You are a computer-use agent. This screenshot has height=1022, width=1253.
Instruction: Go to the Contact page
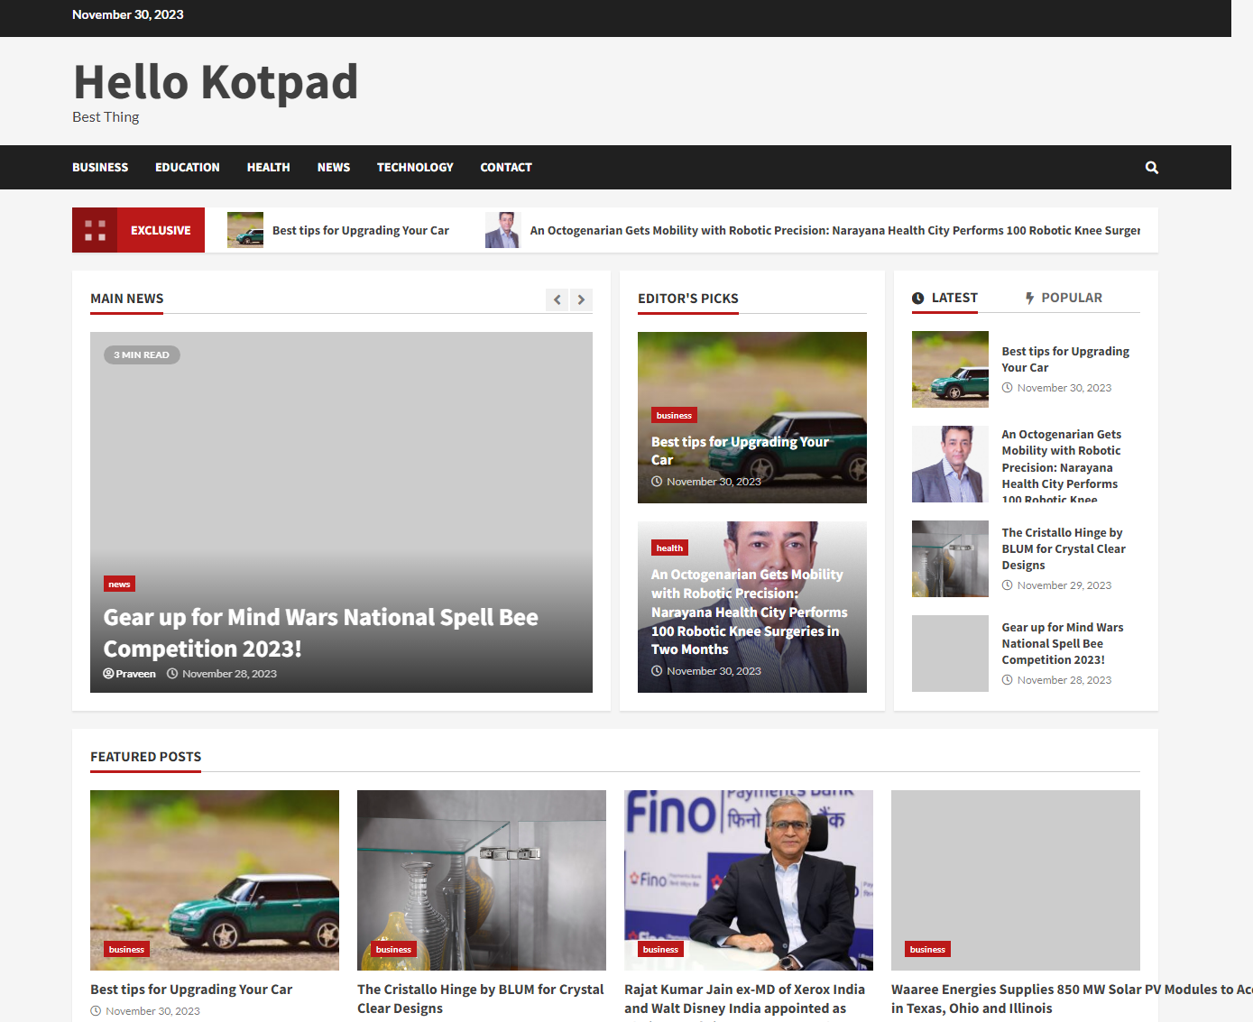click(506, 168)
